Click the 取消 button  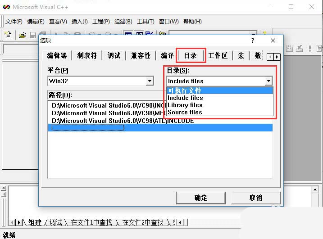point(255,198)
